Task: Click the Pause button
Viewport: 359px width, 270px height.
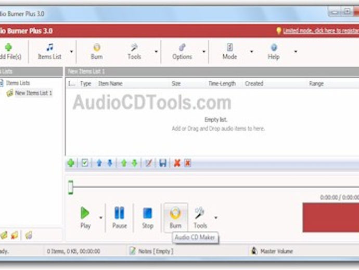Action: (x=119, y=217)
